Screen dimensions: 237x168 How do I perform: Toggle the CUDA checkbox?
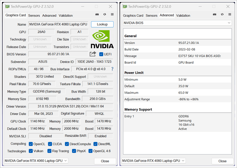point(50,144)
